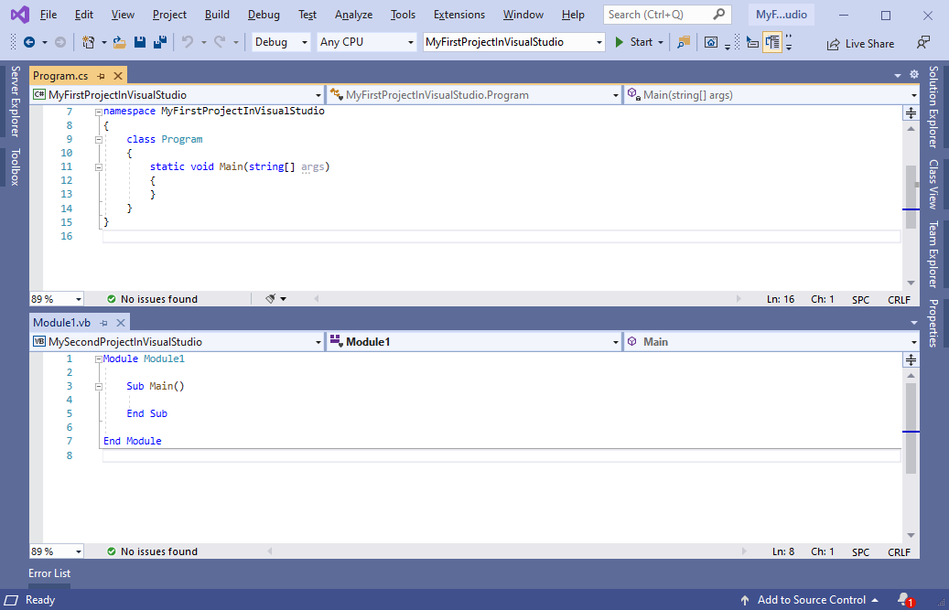
Task: Open the Extensions menu
Action: point(458,15)
